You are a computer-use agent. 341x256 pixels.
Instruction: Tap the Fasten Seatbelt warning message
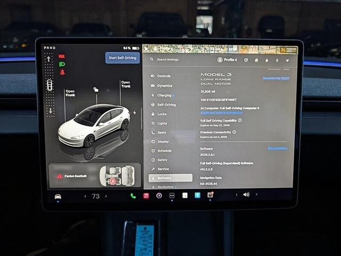tap(72, 176)
